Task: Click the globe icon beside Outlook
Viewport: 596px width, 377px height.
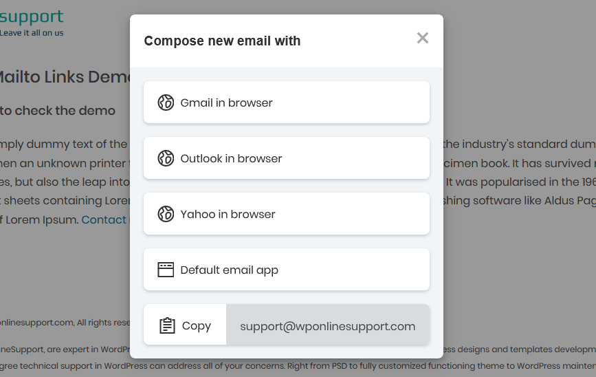Action: click(x=166, y=158)
